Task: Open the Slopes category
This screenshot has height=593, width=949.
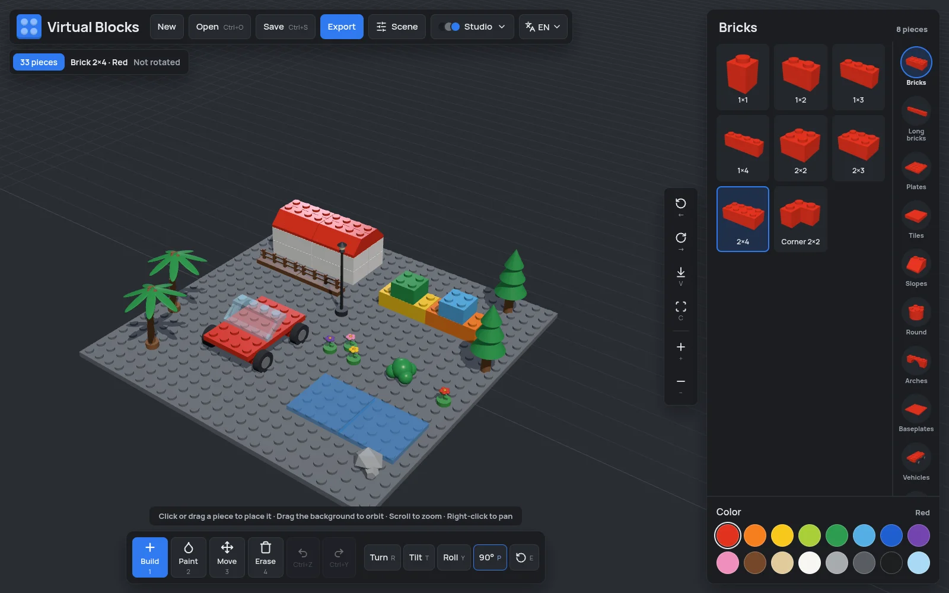Action: [x=916, y=264]
